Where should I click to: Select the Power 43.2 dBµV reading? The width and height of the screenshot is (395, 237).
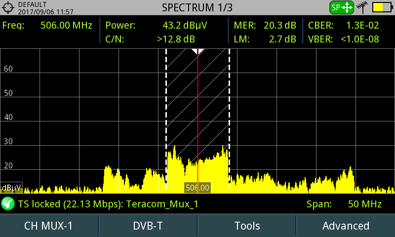click(x=156, y=26)
